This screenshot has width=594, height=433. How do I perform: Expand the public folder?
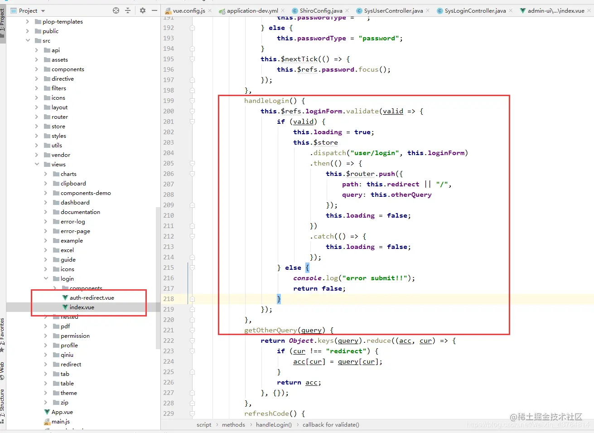coord(28,31)
